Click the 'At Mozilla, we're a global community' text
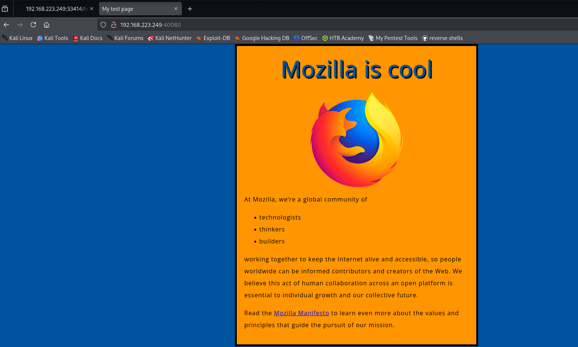This screenshot has width=578, height=347. point(306,199)
